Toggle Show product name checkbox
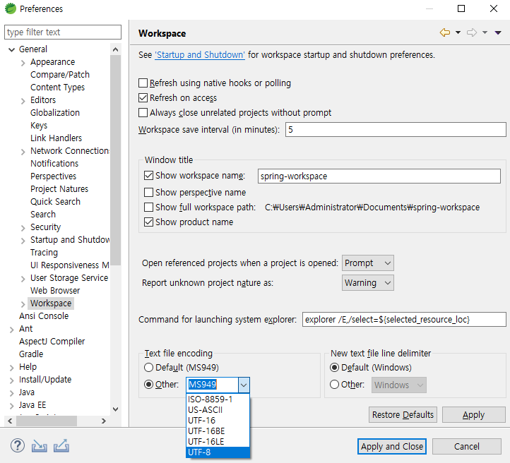Screen dimensions: 510x463 148,222
